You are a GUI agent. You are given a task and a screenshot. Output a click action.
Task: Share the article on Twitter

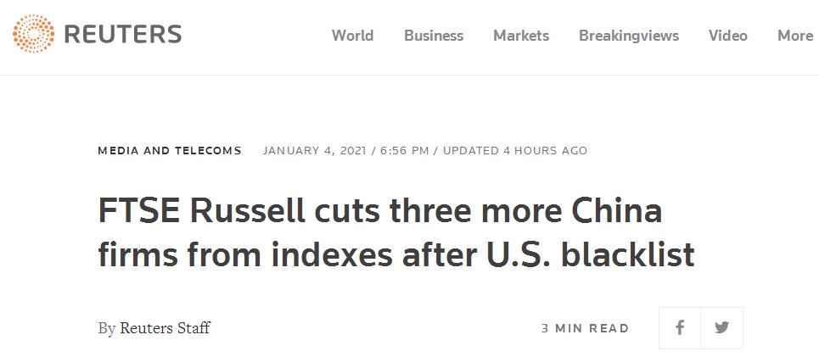click(722, 328)
